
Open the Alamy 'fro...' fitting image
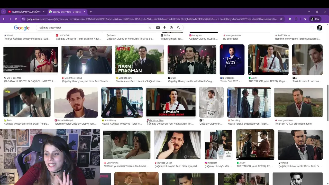coord(255,145)
